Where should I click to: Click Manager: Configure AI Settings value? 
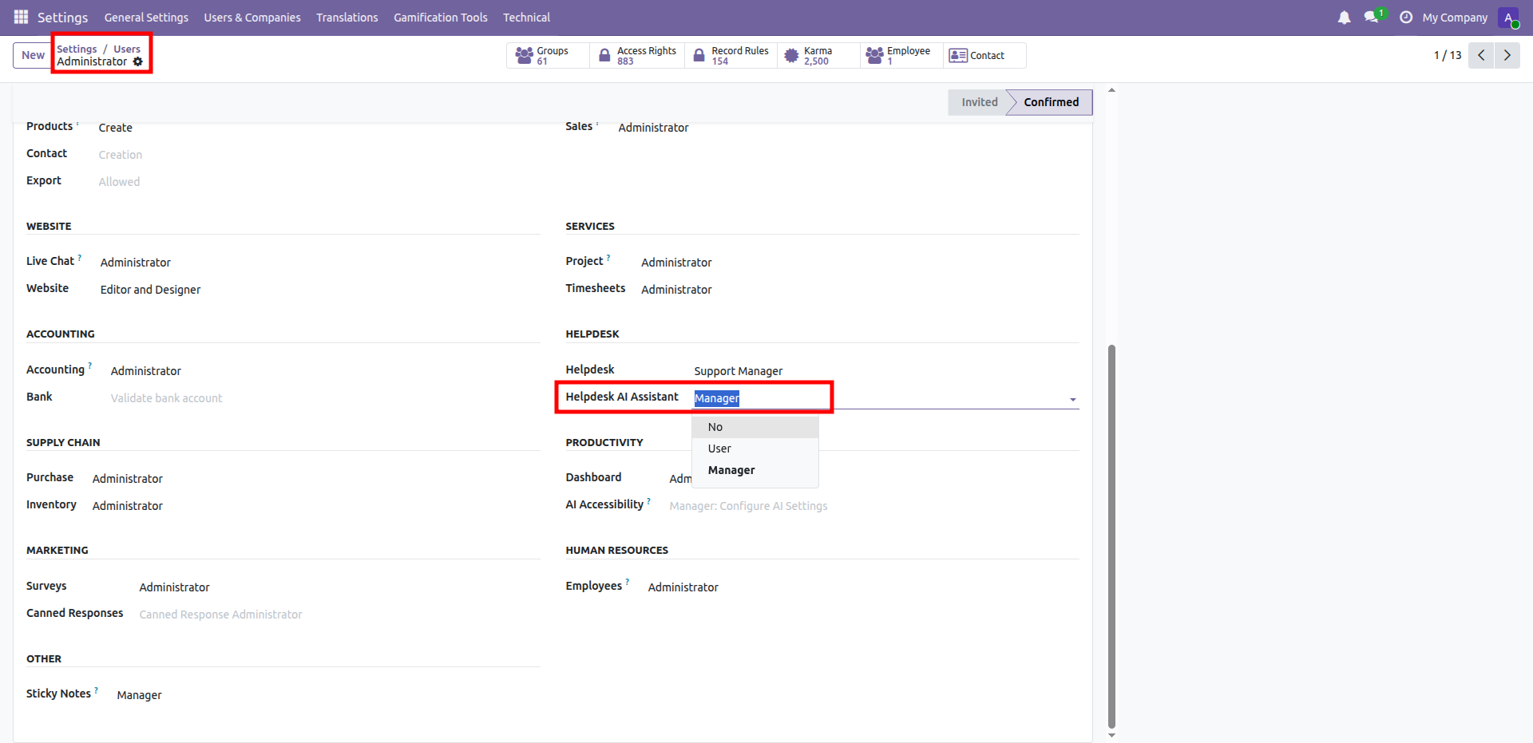point(748,506)
